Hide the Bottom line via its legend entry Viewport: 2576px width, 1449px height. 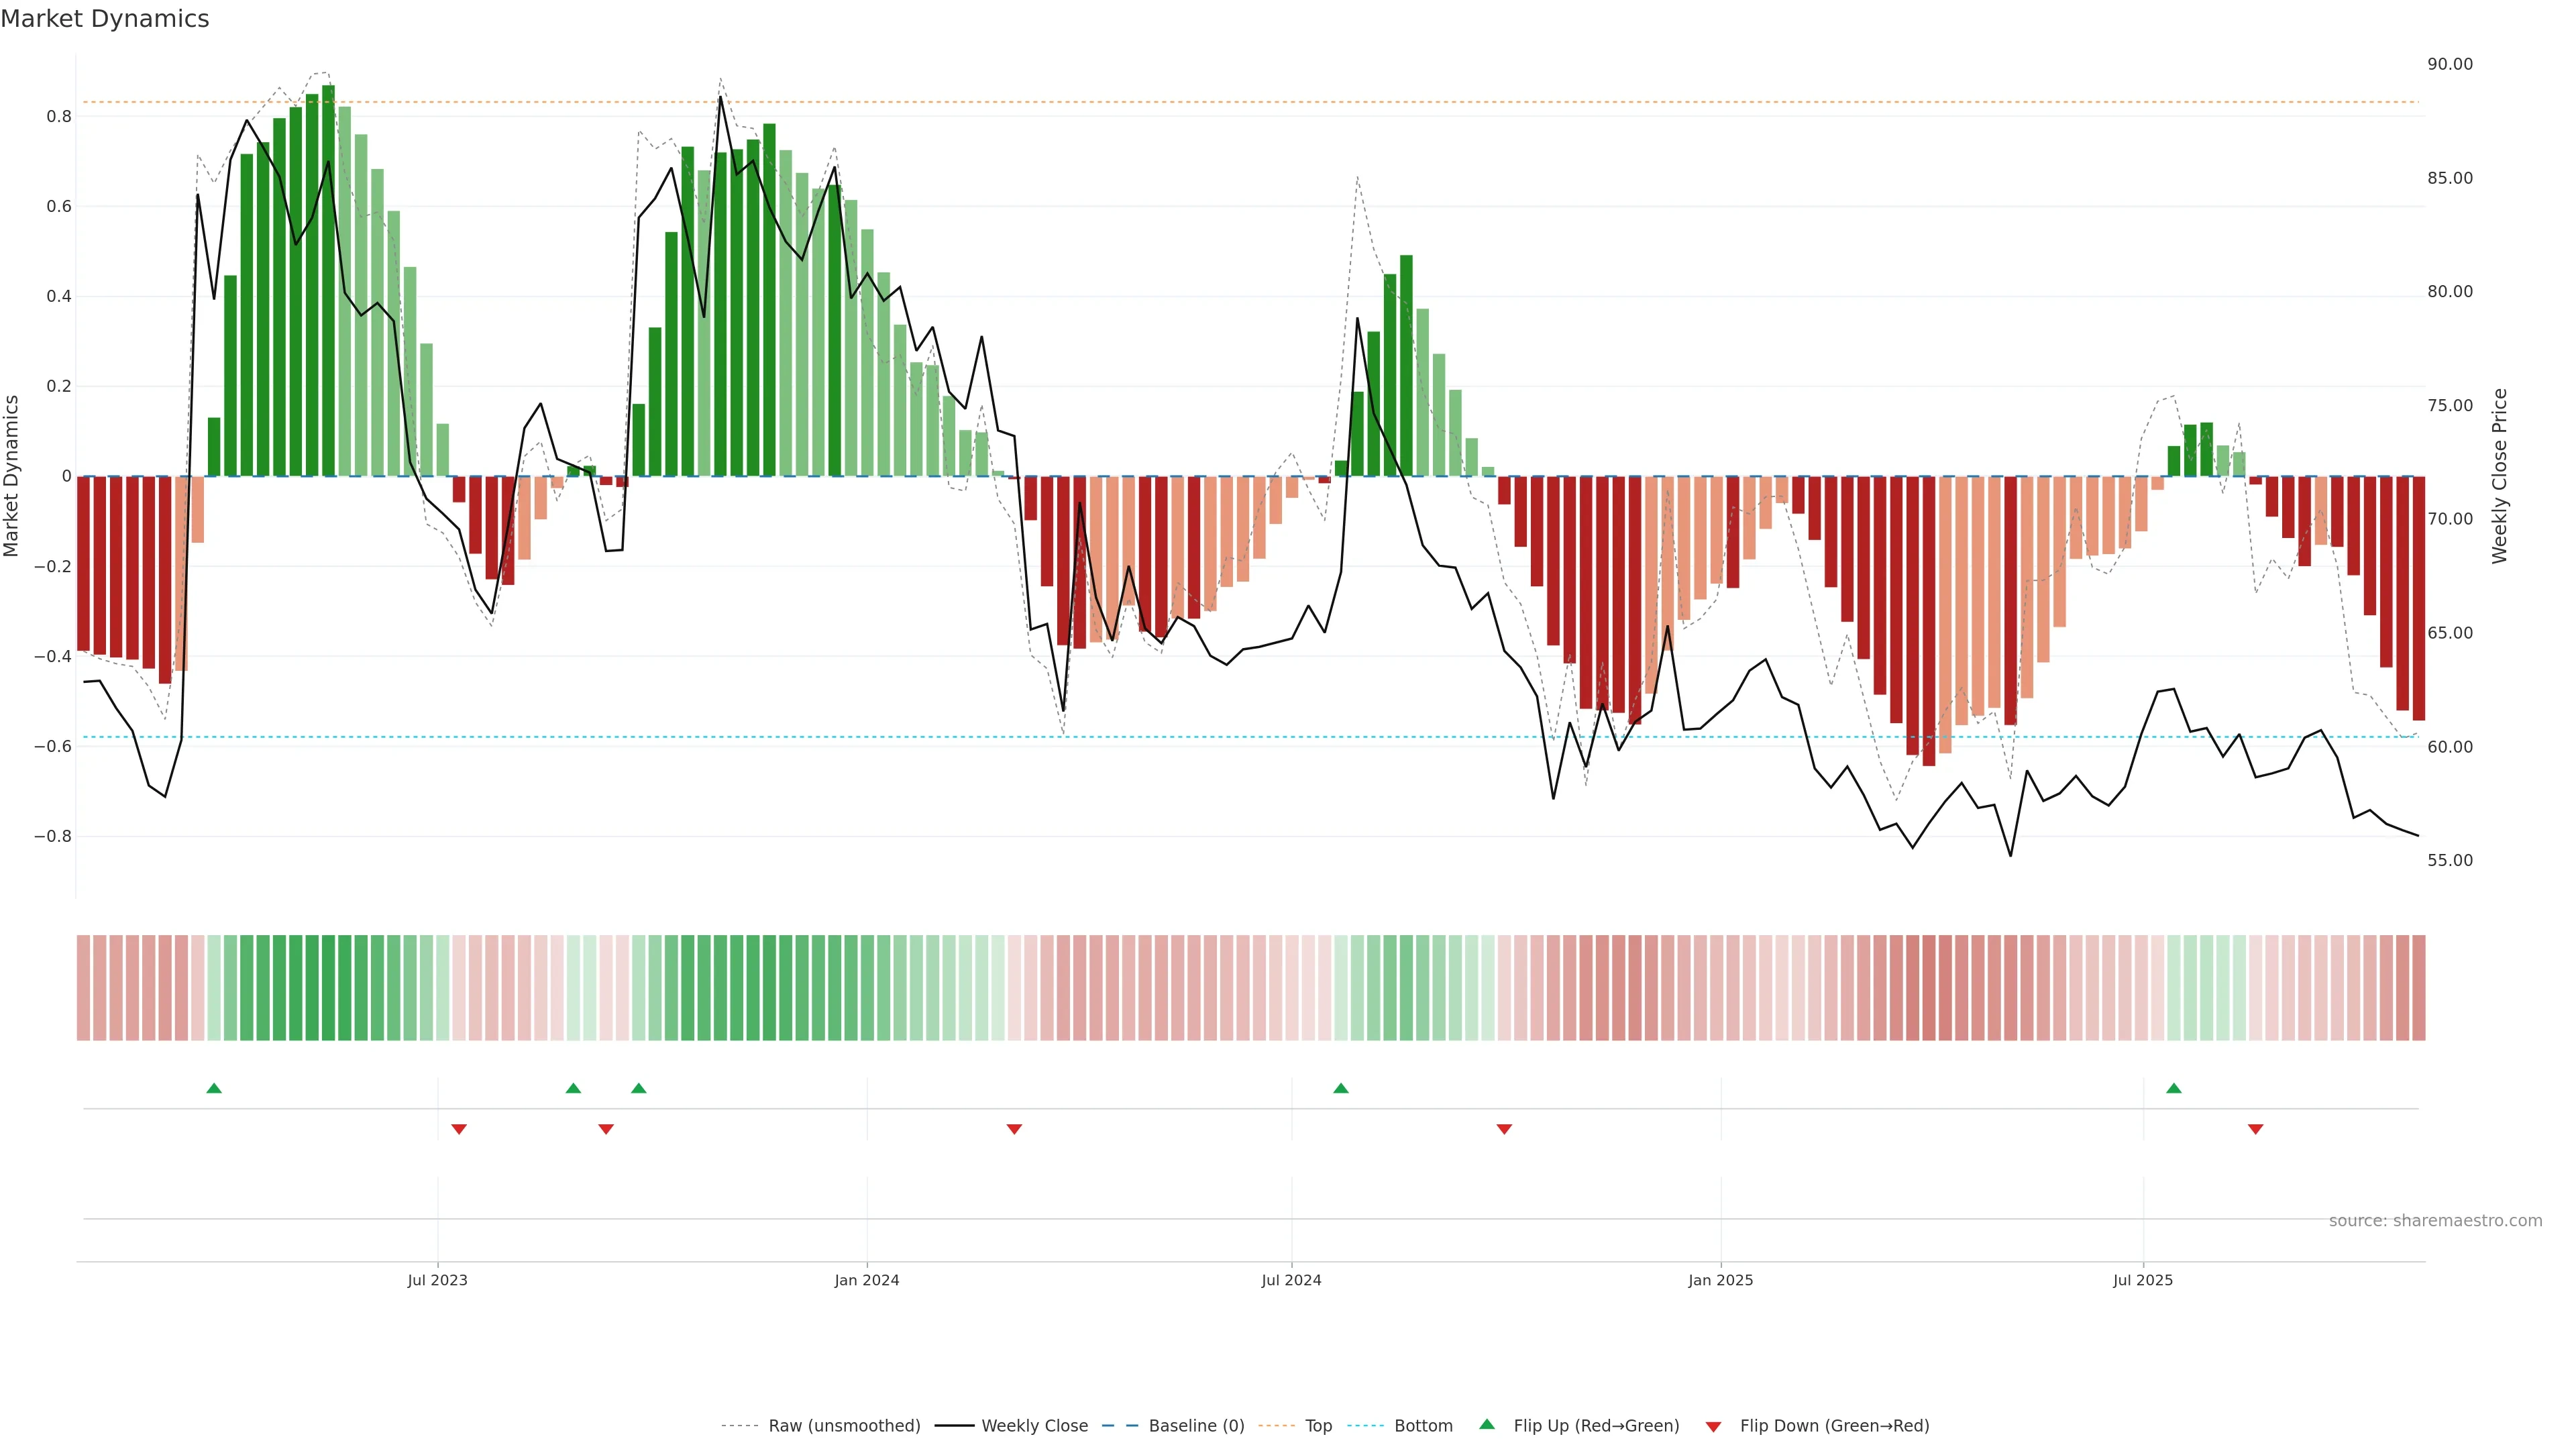click(x=1423, y=1426)
